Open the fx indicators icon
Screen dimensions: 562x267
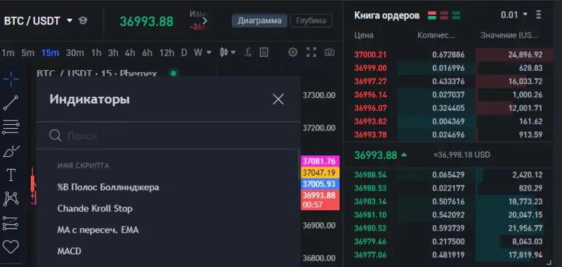tap(248, 53)
